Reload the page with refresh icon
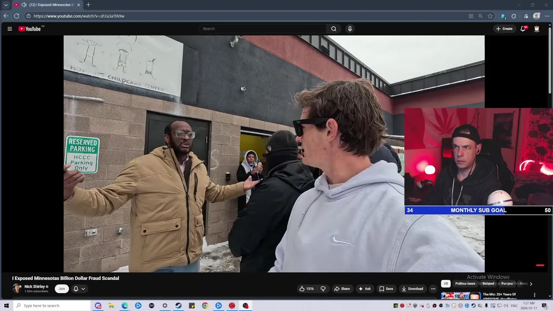Viewport: 553px width, 311px height. [16, 16]
